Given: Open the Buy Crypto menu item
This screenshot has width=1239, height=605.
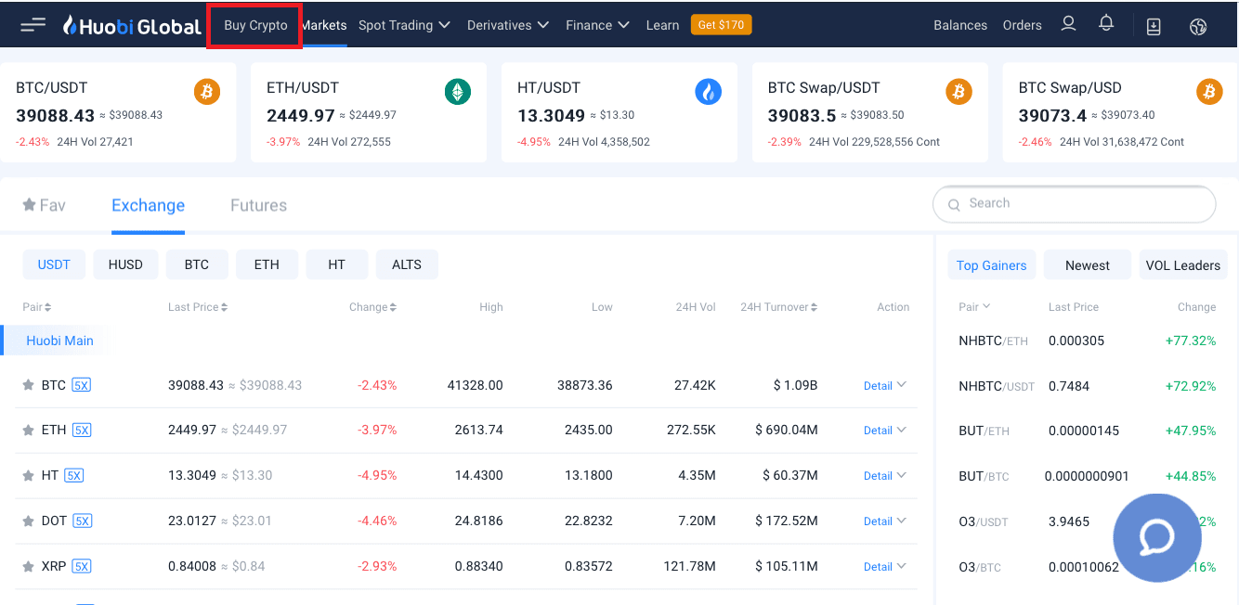Looking at the screenshot, I should click(255, 25).
